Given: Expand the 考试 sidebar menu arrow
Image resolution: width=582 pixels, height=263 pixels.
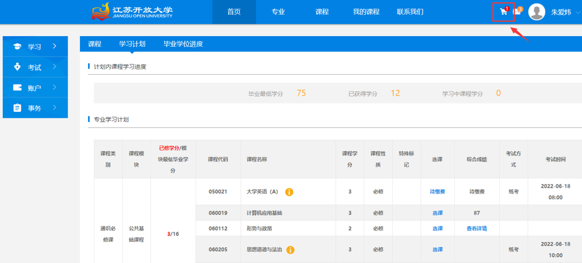Looking at the screenshot, I should coord(55,67).
